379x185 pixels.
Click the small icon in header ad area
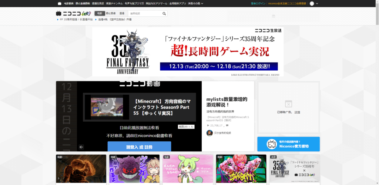tap(274, 16)
